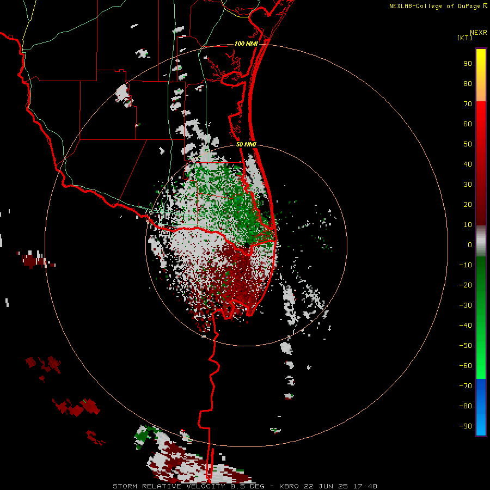
Task: Click the 10 value on the velocity scale
Action: pos(468,225)
